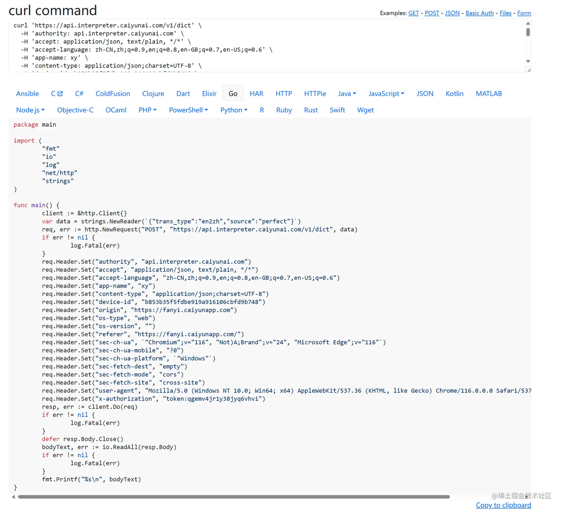Click the "net/http" import line
This screenshot has width=564, height=512.
(60, 173)
